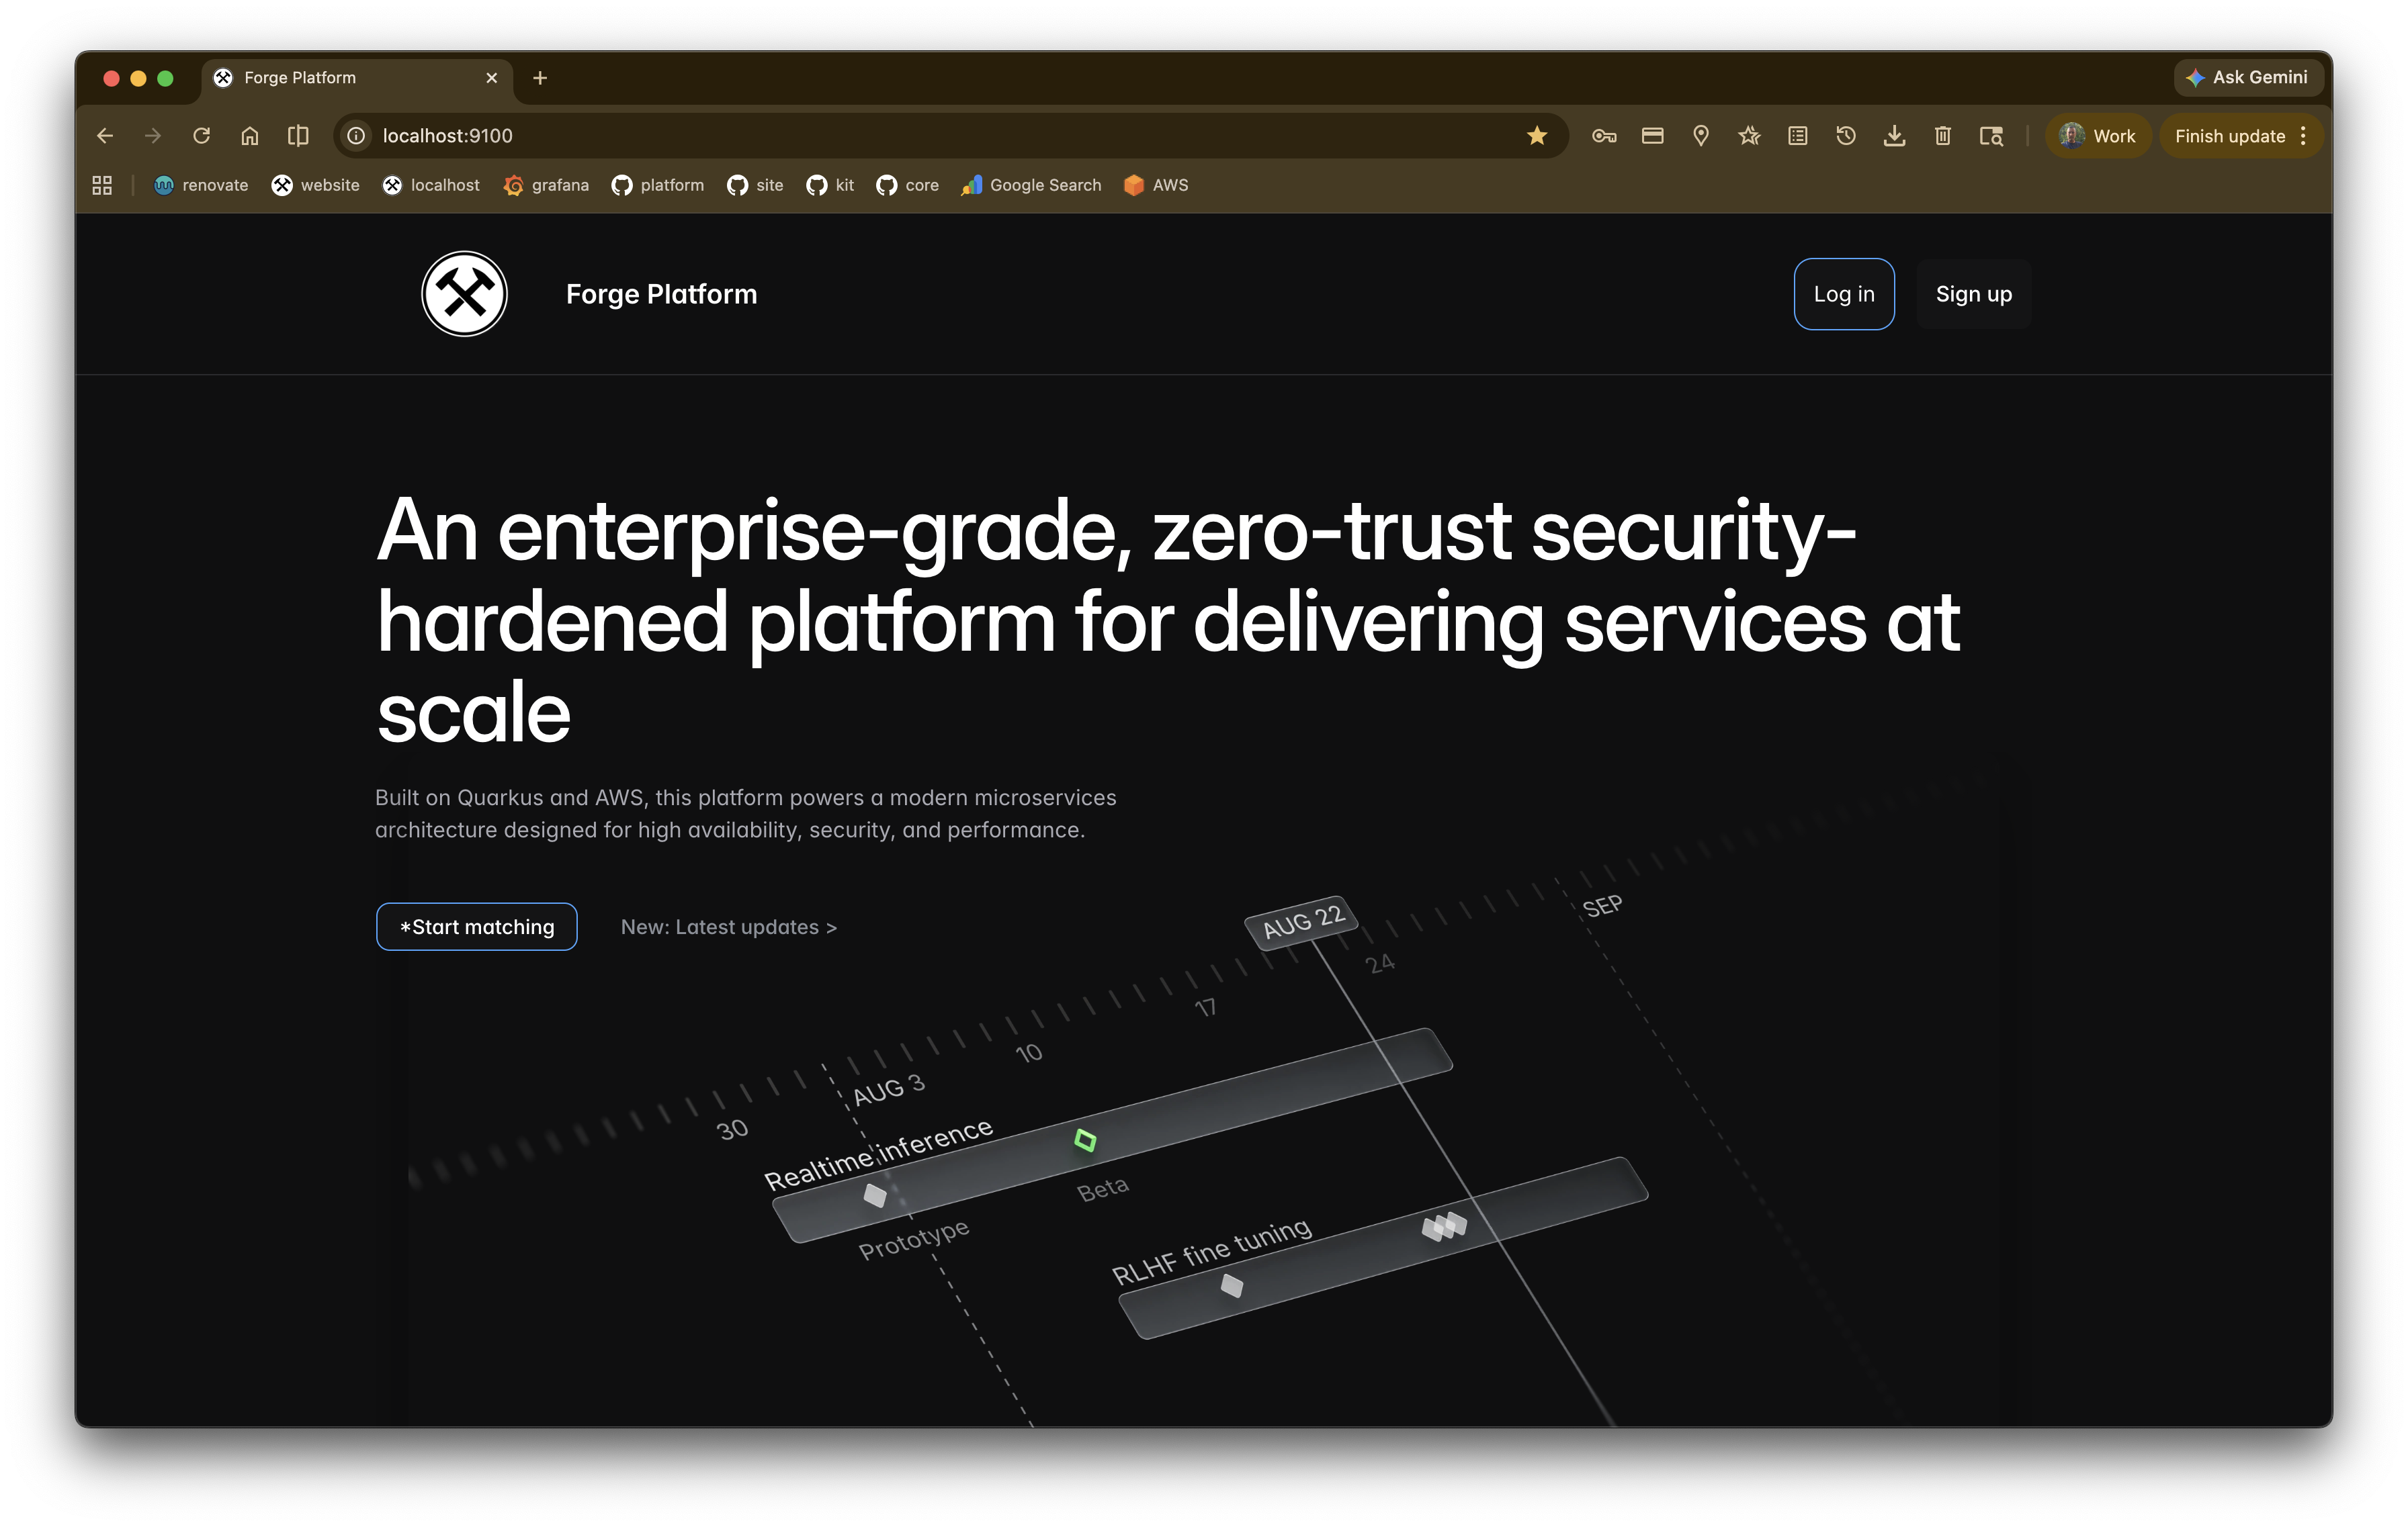
Task: Reload the page with refresh icon
Action: tap(201, 136)
